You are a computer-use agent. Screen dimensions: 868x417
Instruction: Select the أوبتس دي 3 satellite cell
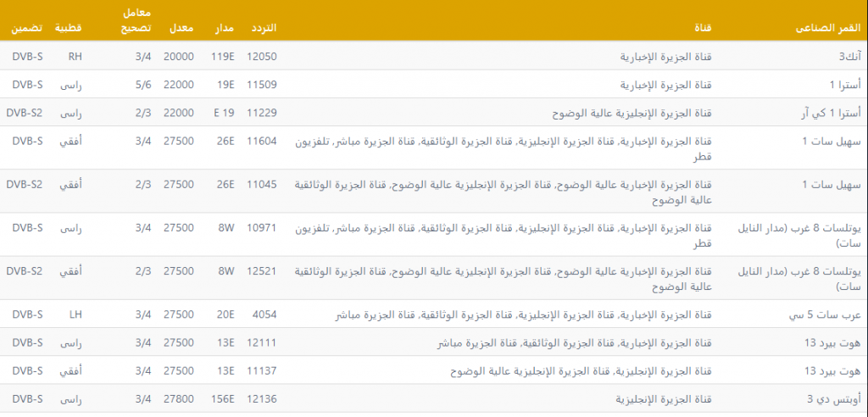836,399
